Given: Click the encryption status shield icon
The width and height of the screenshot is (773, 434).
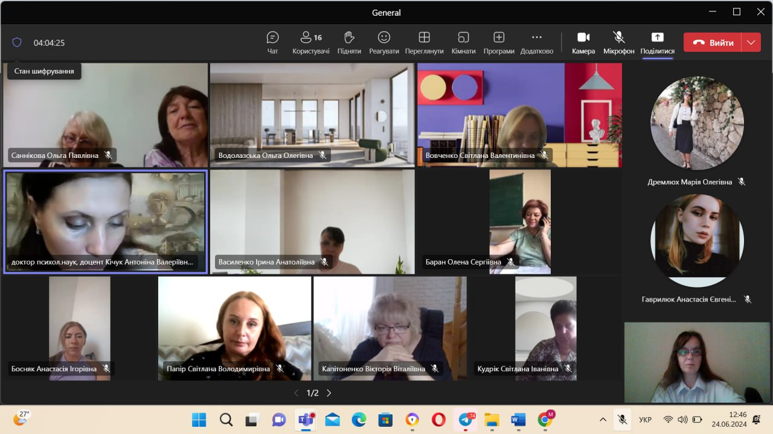Looking at the screenshot, I should pos(17,42).
